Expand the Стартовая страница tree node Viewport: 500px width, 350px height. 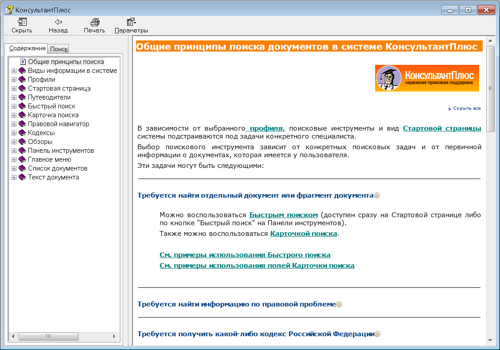click(x=14, y=89)
